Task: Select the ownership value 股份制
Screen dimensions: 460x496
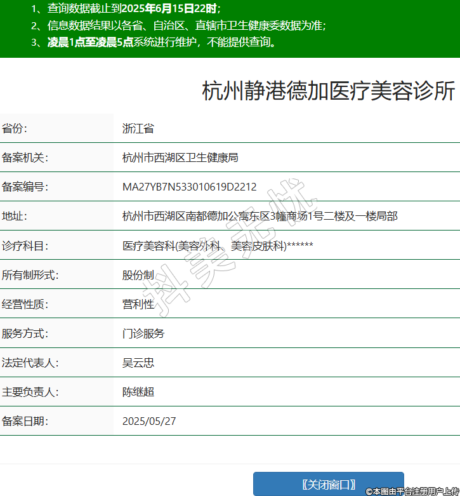Action: pyautogui.click(x=138, y=275)
